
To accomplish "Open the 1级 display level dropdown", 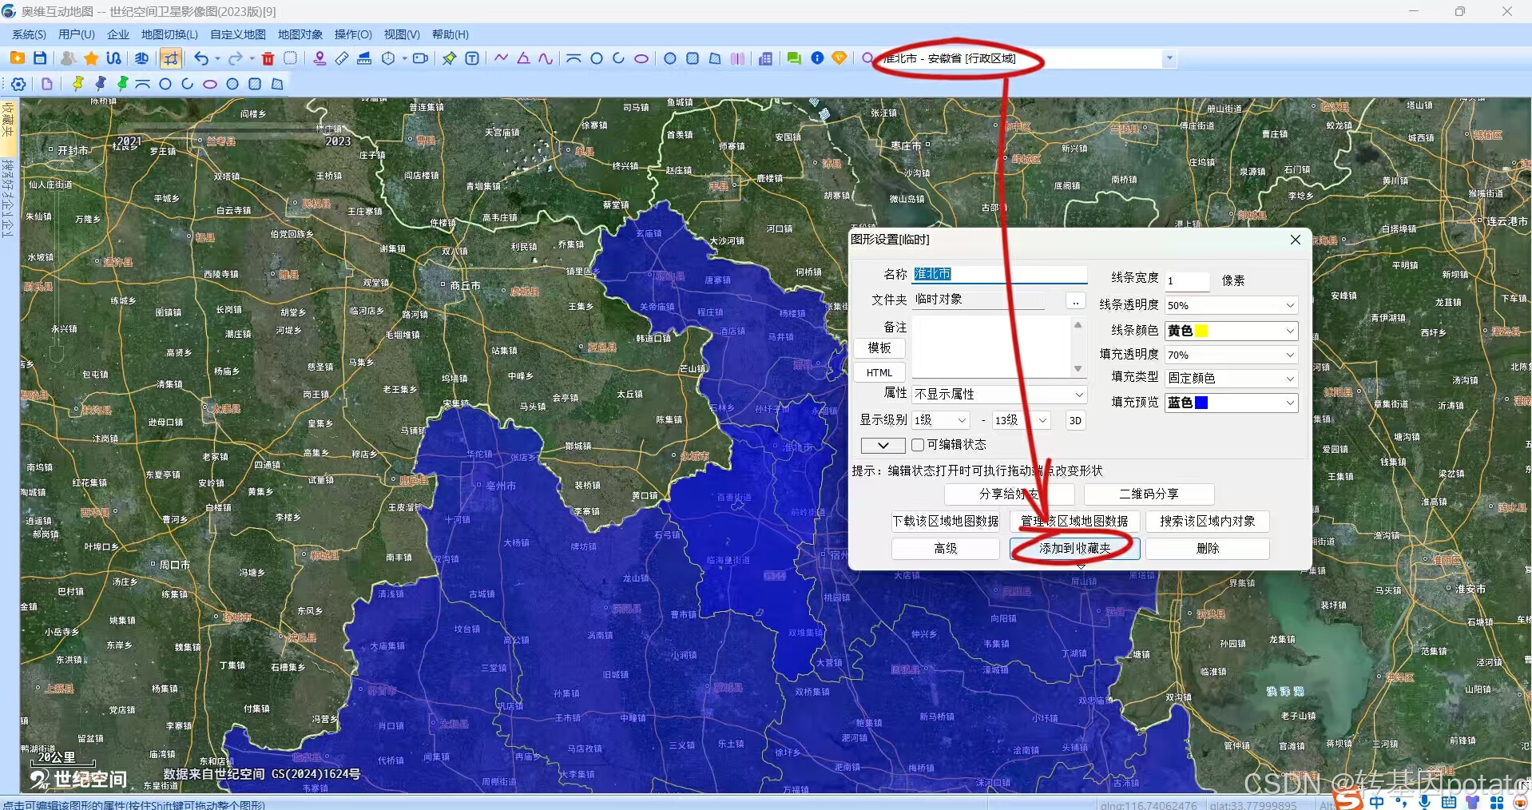I will (941, 420).
